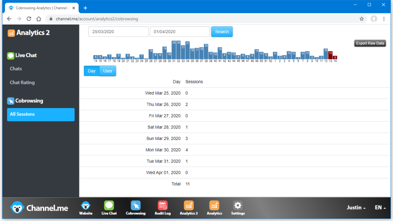Open Website from the bottom bar
393x221 pixels.
pos(86,208)
